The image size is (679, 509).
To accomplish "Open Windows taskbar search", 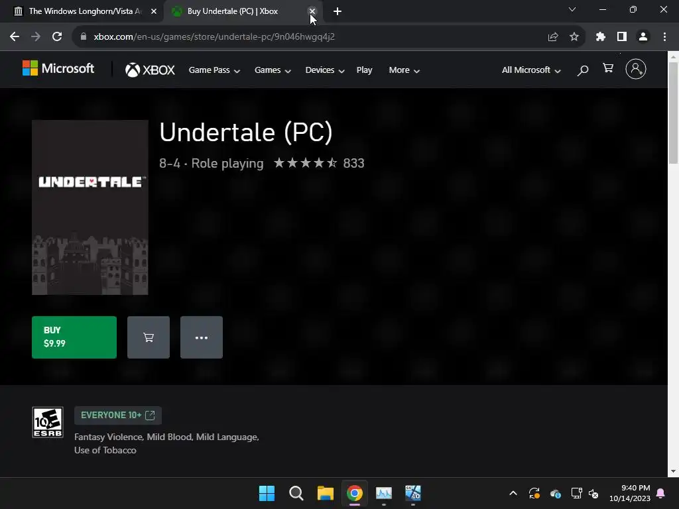I will (x=296, y=493).
